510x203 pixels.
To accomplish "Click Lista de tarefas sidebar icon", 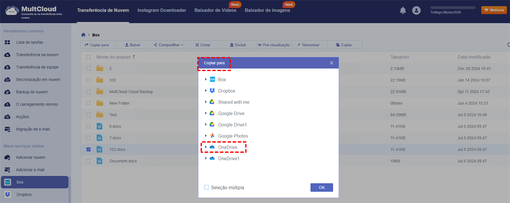I will pos(8,43).
